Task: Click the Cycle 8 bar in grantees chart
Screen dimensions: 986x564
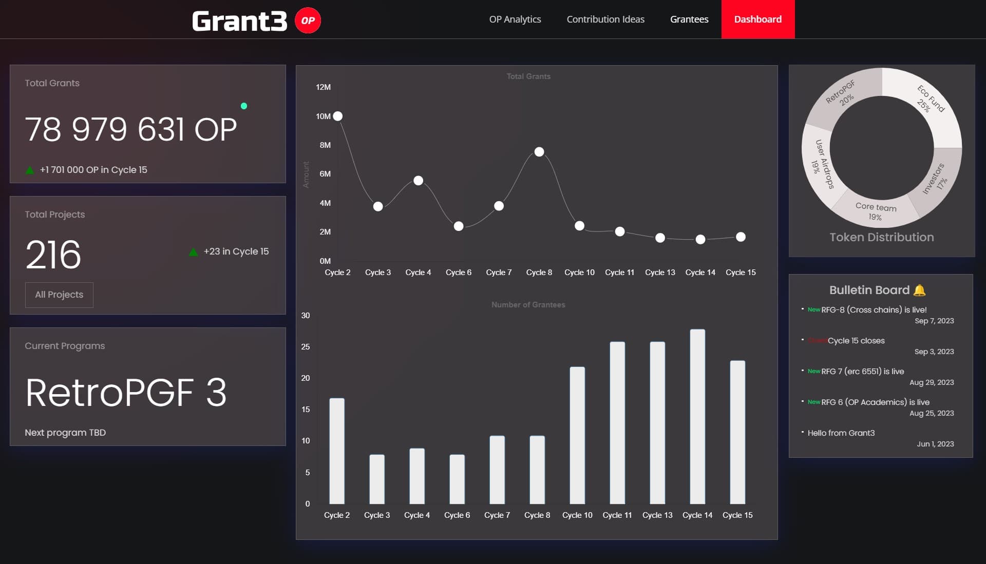Action: 537,470
